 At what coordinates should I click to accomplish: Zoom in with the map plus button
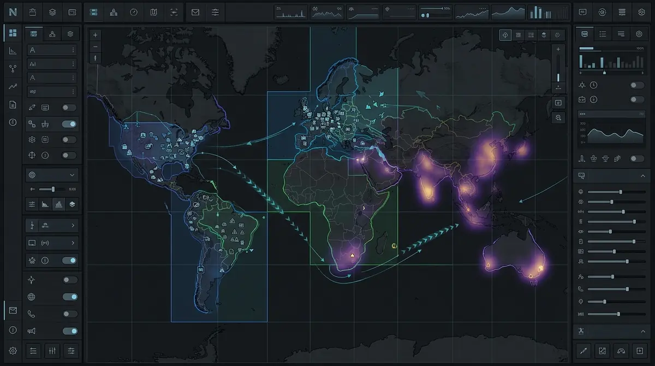click(96, 34)
